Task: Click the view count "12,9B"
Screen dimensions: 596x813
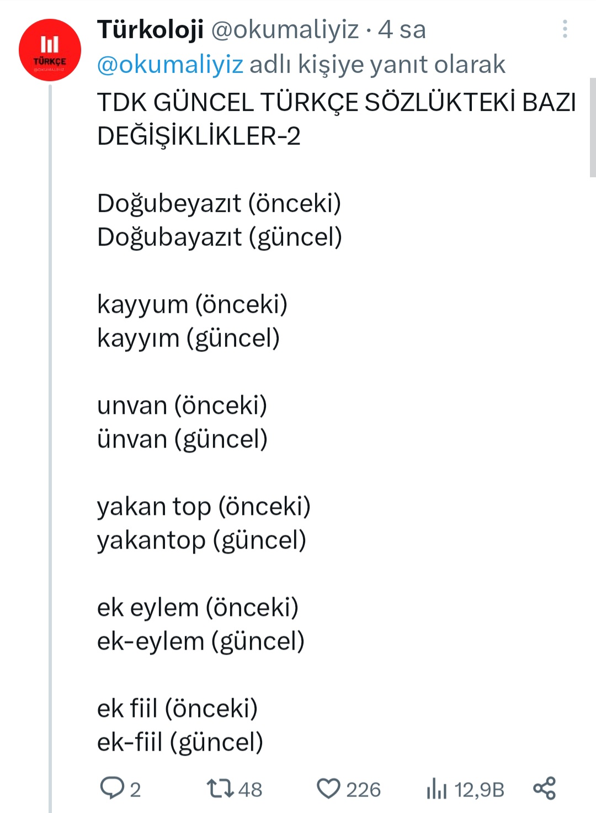Action: [x=479, y=790]
